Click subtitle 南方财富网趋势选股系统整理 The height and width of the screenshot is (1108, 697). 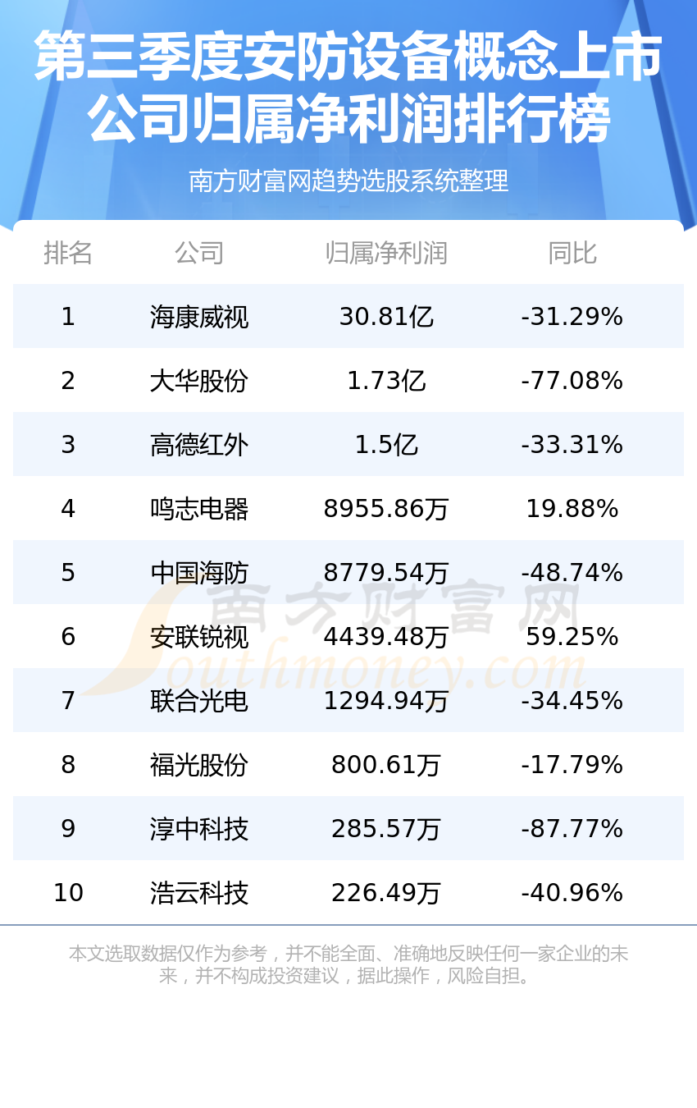[x=348, y=181]
